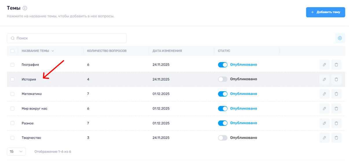Image resolution: width=349 pixels, height=162 pixels.
Task: Edit the География topic with the pencil icon
Action: pyautogui.click(x=324, y=65)
